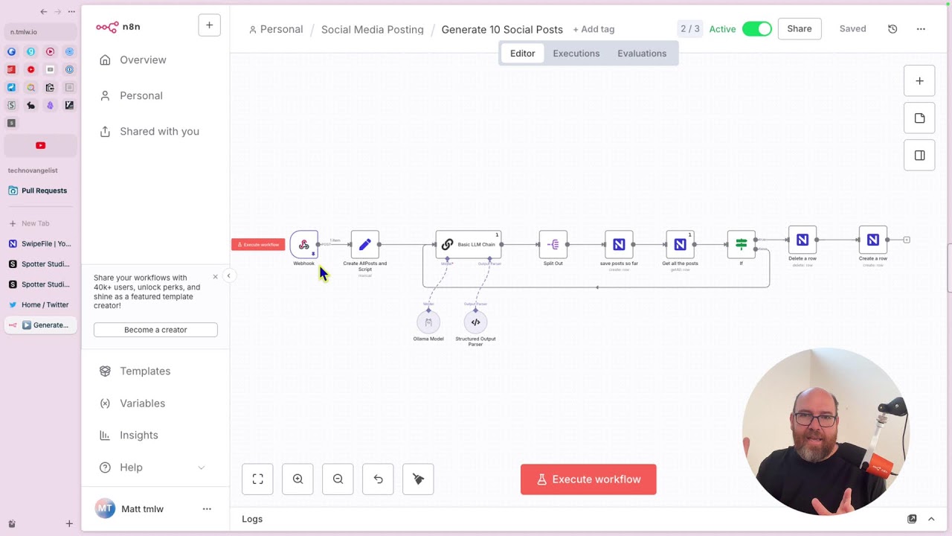Open the Basic LLM Chain node
The height and width of the screenshot is (536, 952).
[x=469, y=244]
